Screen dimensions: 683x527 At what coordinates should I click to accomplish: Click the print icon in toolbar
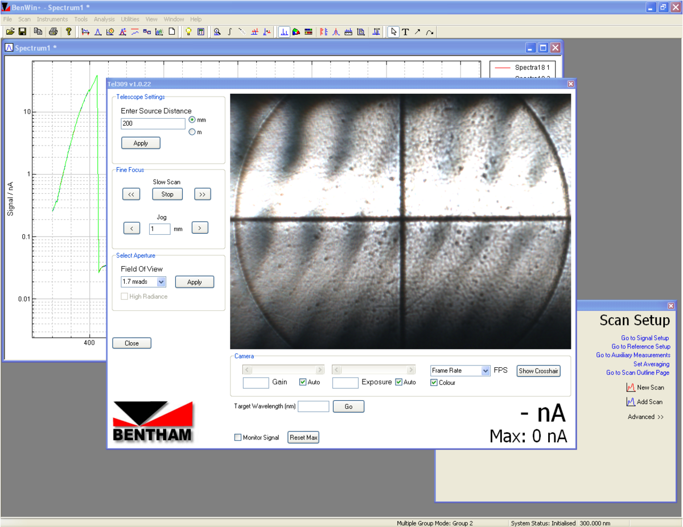click(53, 32)
